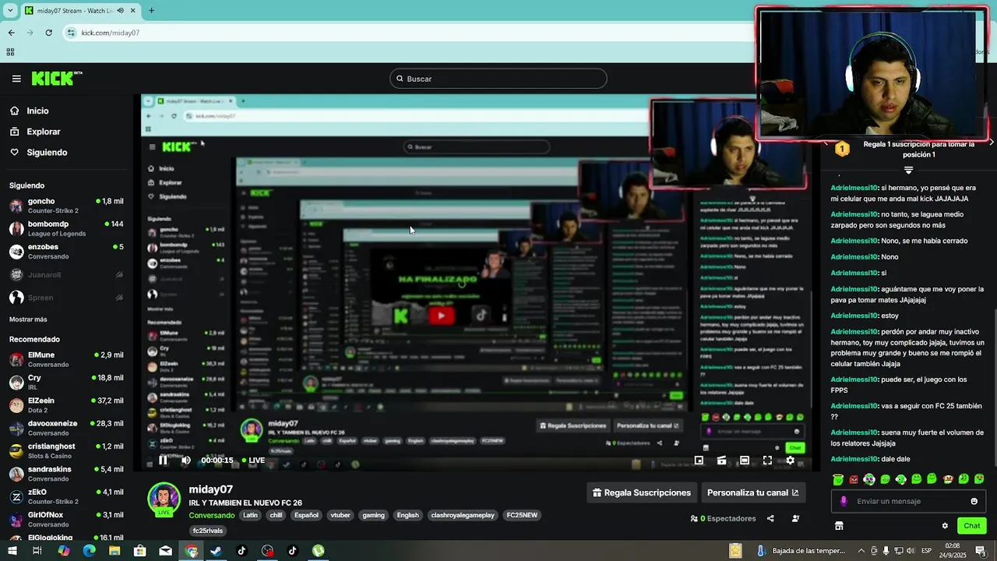Click Personaliza tu canal button
The height and width of the screenshot is (561, 997).
tap(752, 492)
